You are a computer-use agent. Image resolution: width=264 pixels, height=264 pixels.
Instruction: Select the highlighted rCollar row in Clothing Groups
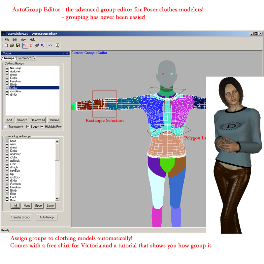[x=34, y=88]
